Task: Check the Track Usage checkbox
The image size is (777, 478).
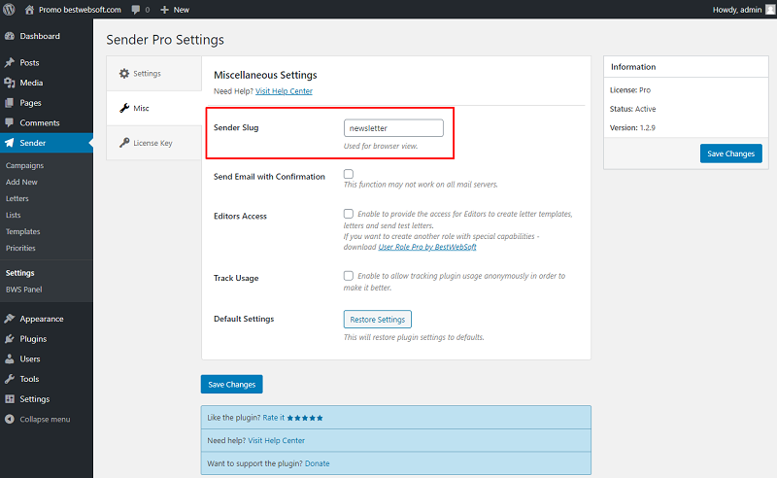Action: coord(349,276)
